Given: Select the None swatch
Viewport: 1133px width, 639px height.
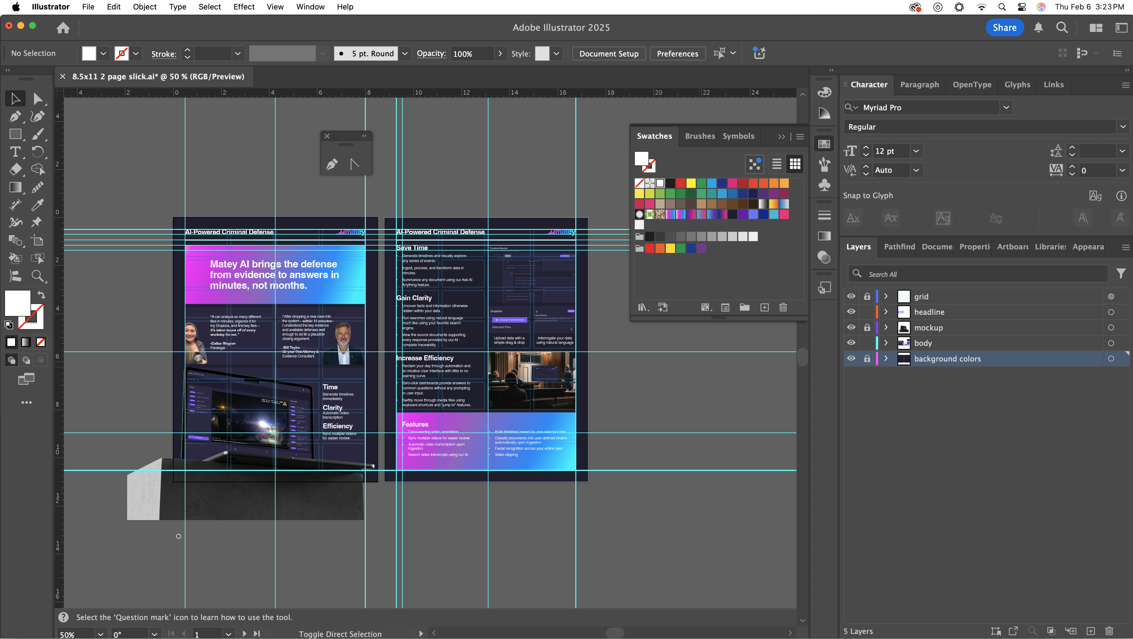Looking at the screenshot, I should coord(639,183).
